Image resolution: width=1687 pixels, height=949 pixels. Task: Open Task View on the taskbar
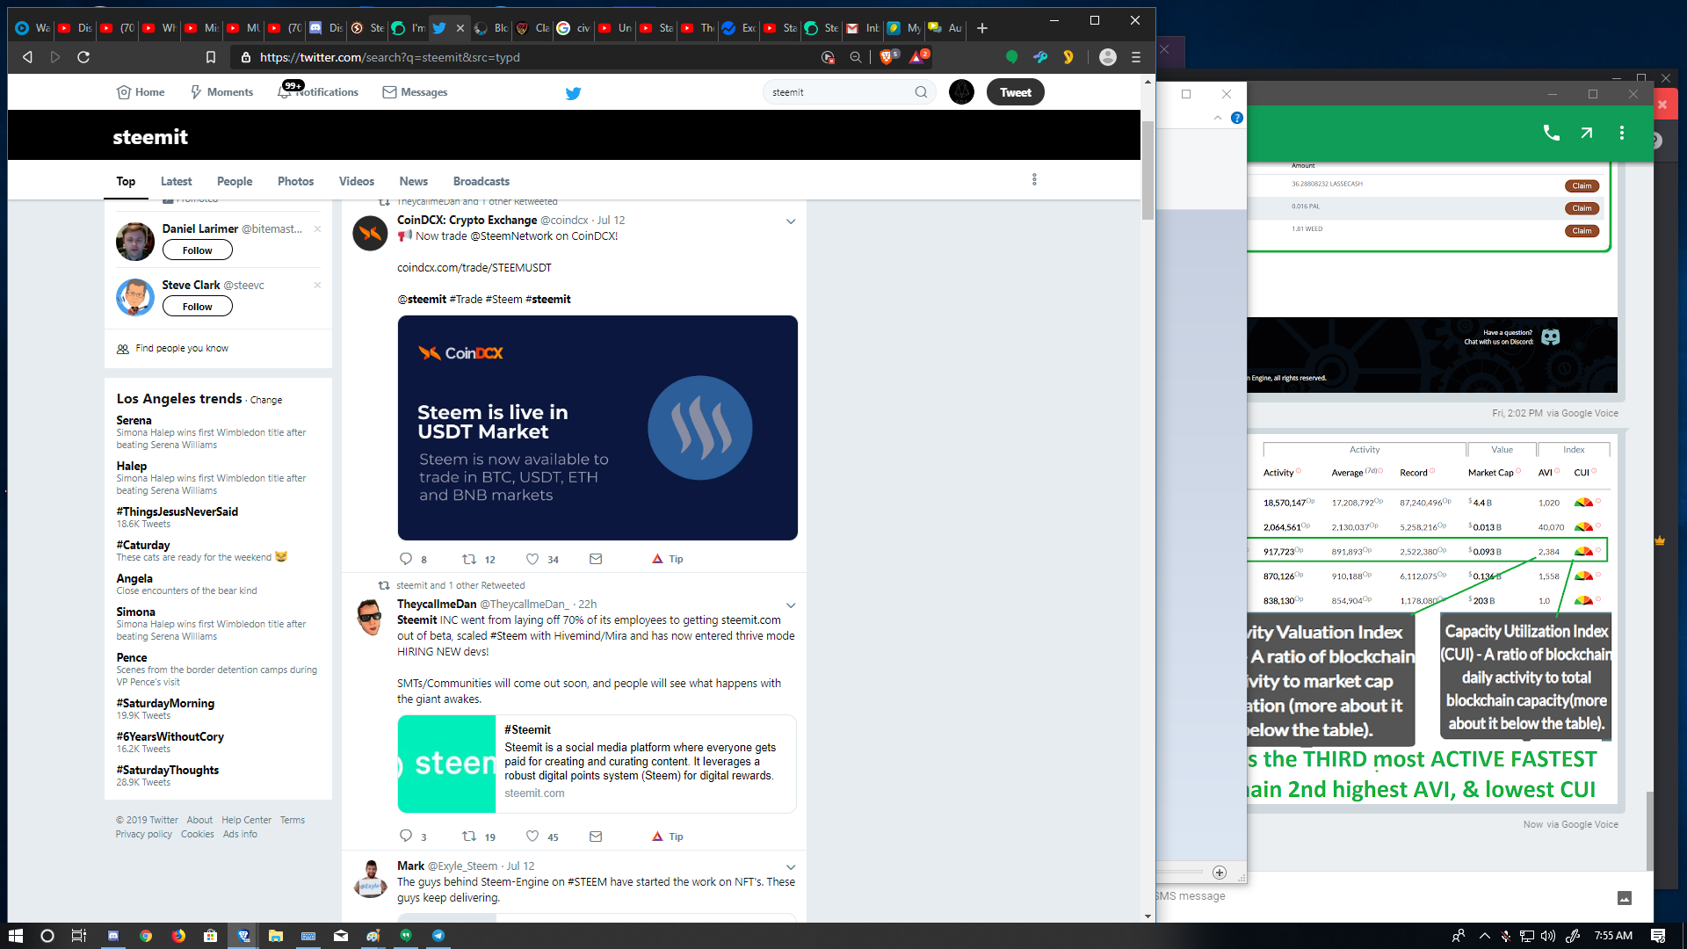[79, 936]
